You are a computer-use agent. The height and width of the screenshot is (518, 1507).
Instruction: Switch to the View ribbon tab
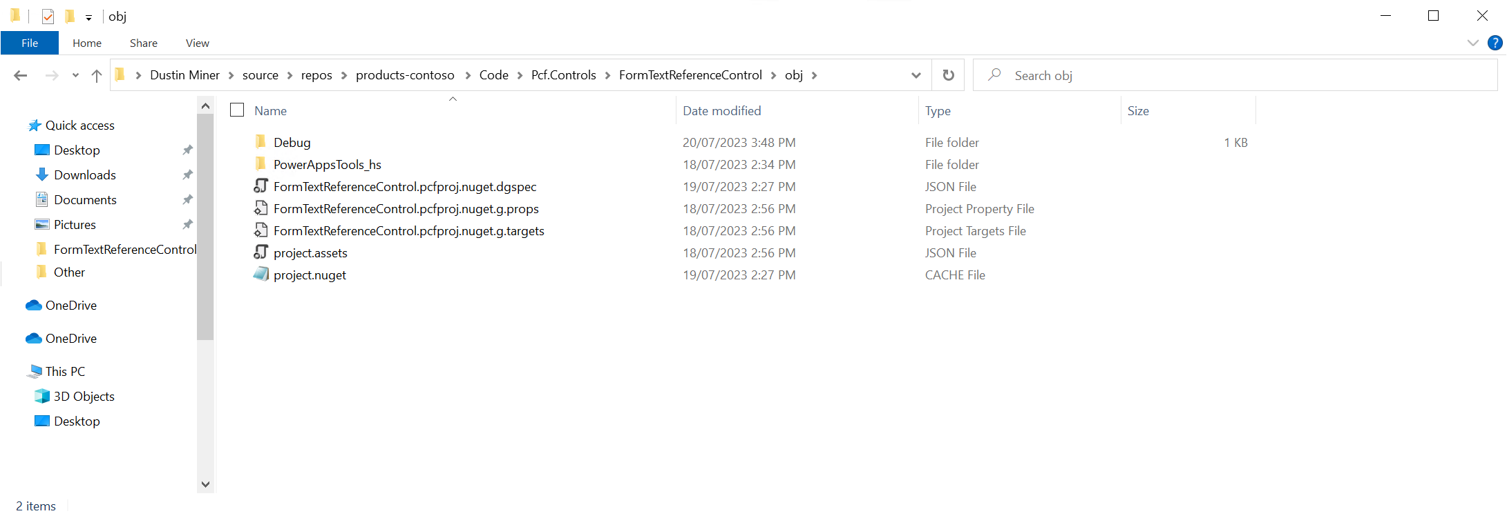[197, 43]
